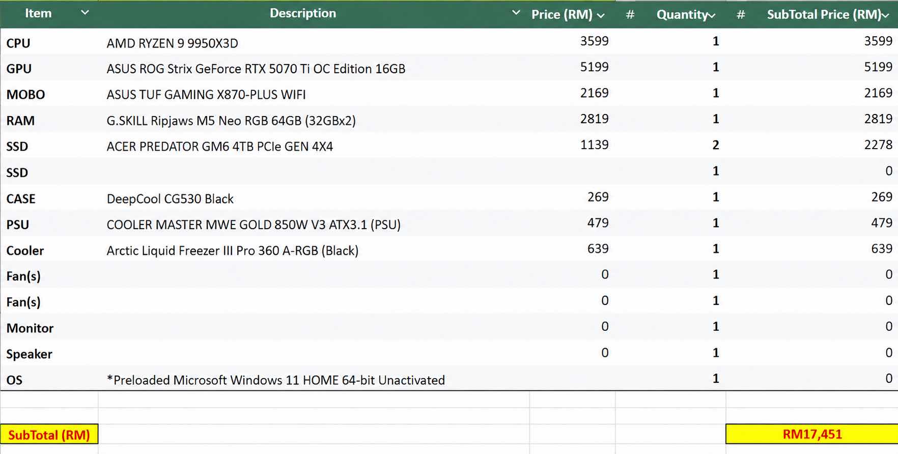Click the "Cooler" item cell
This screenshot has height=454, width=898.
25,250
